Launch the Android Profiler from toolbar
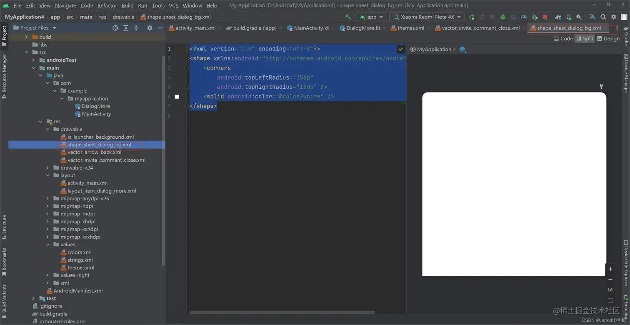 coord(524,17)
